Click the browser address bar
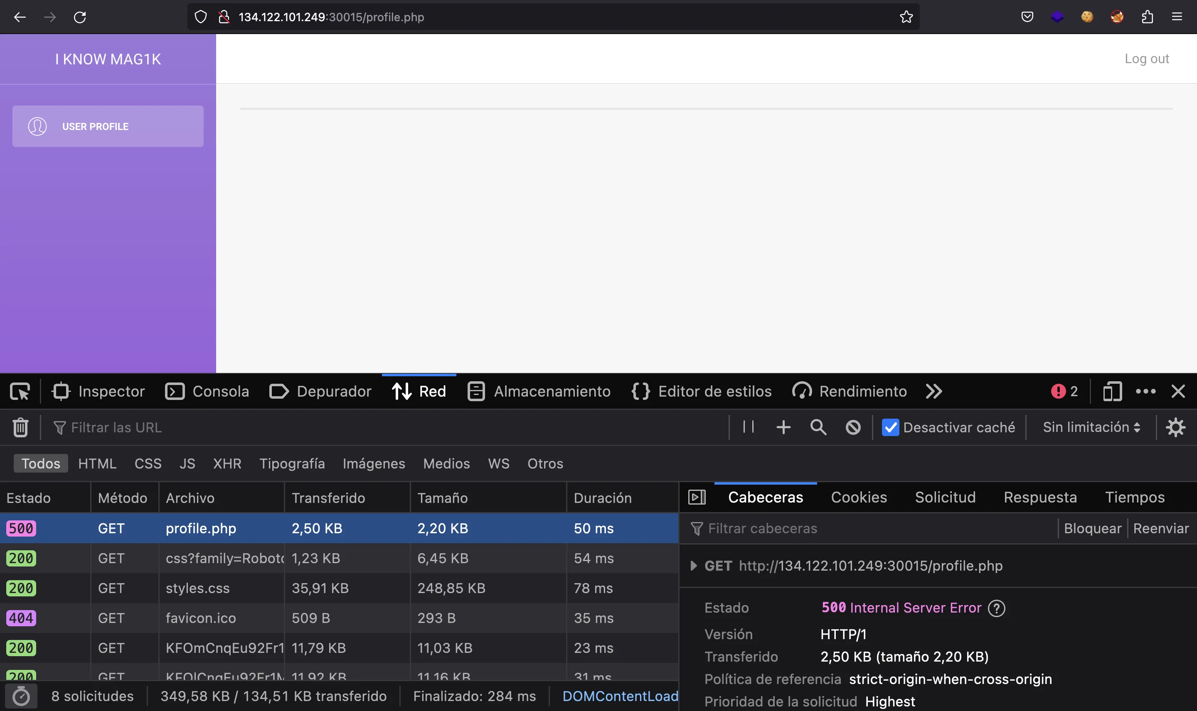 pyautogui.click(x=553, y=17)
